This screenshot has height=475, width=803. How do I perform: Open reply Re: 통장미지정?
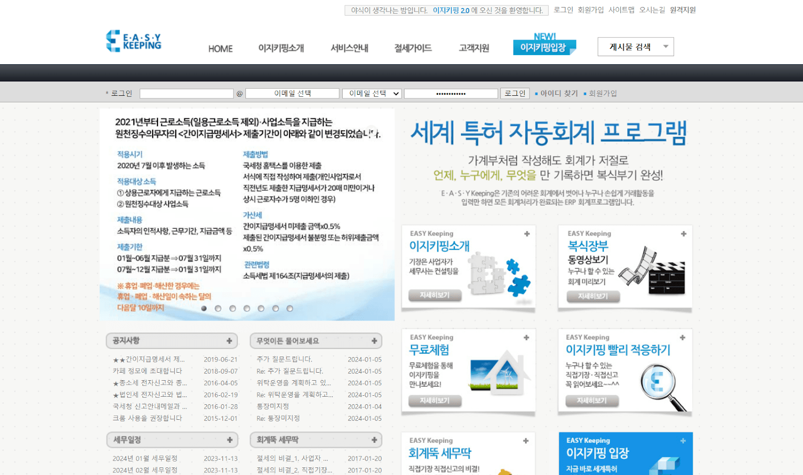point(278,418)
